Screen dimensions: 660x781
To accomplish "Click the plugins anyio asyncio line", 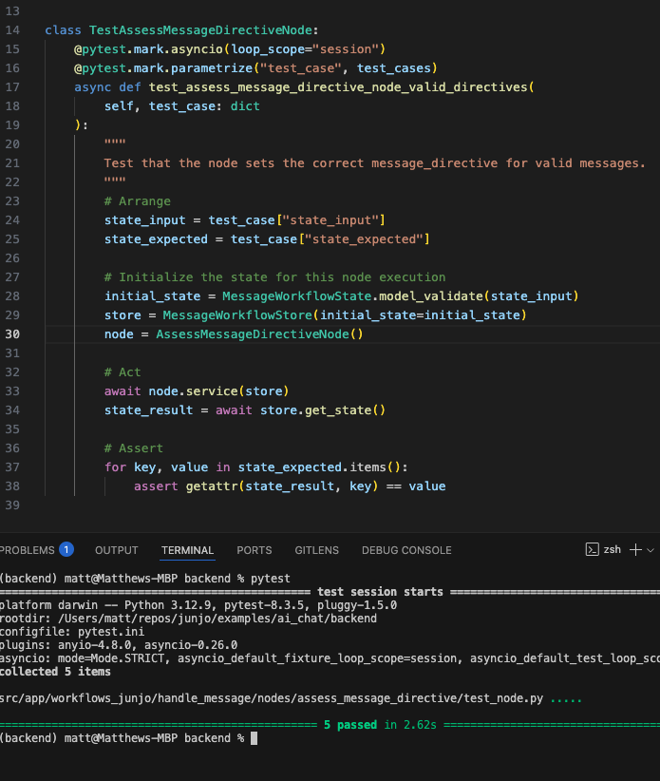I will pos(119,645).
